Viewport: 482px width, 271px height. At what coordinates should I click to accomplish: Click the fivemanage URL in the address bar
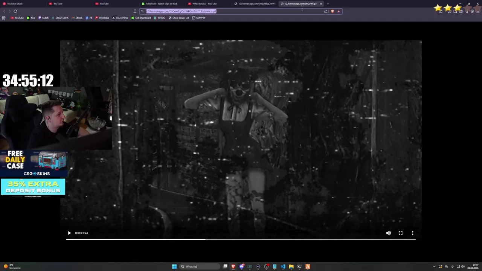point(182,11)
